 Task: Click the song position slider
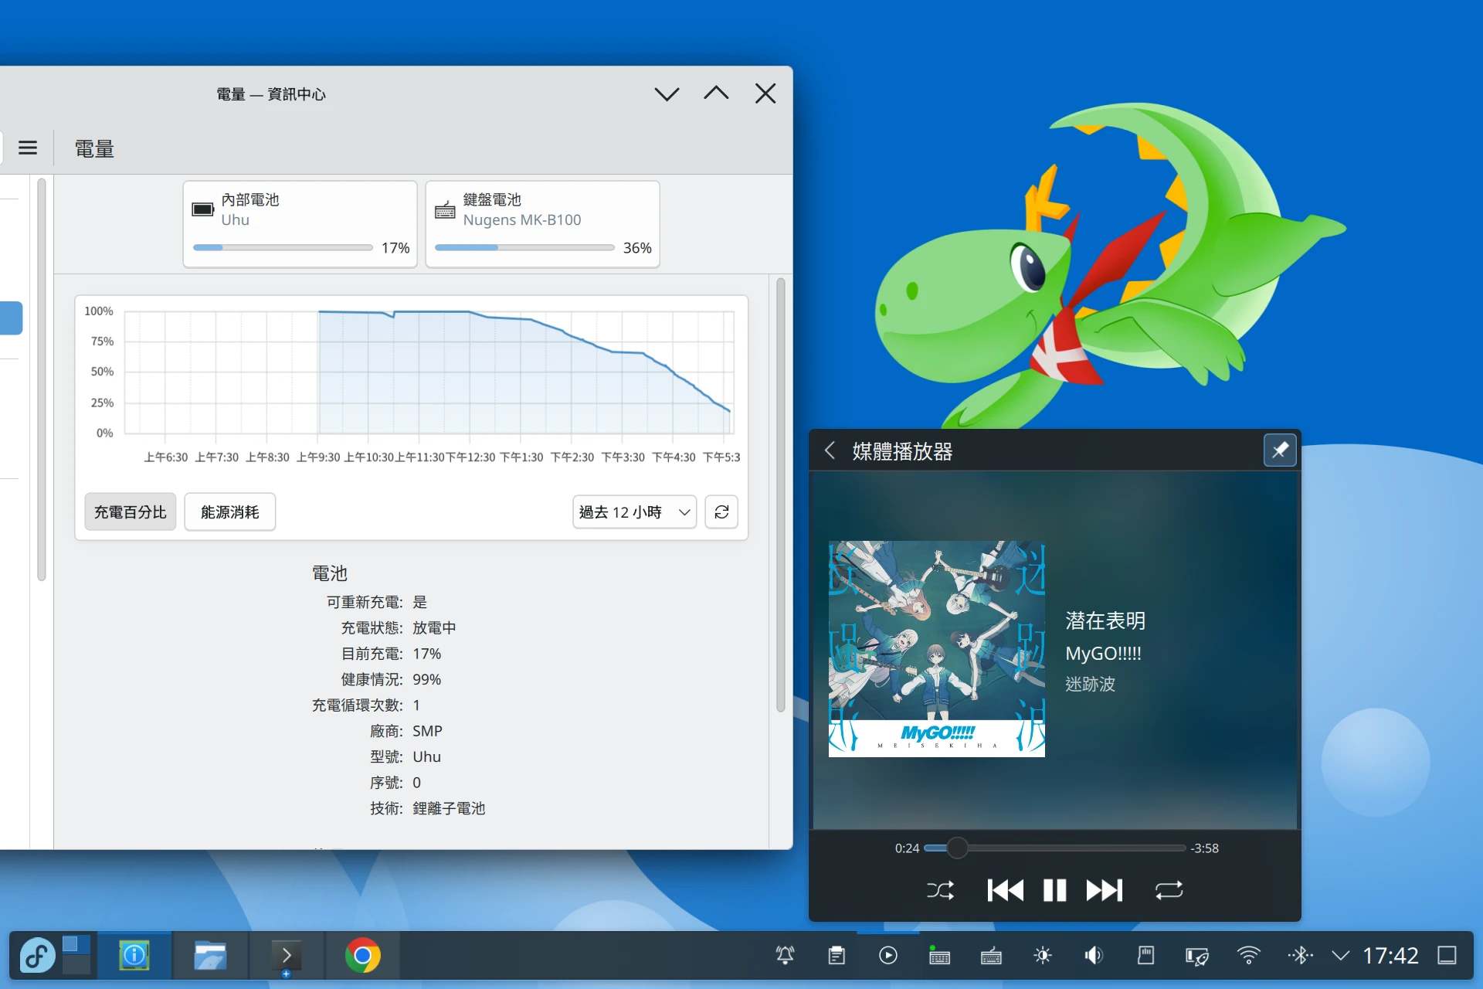957,848
